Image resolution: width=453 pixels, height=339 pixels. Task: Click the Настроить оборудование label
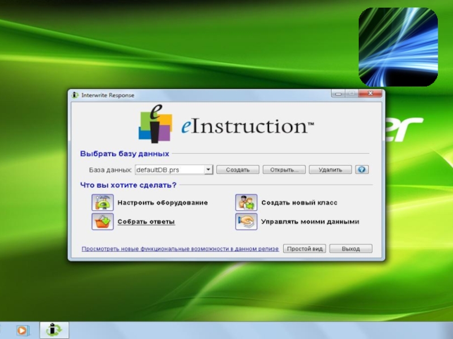163,203
